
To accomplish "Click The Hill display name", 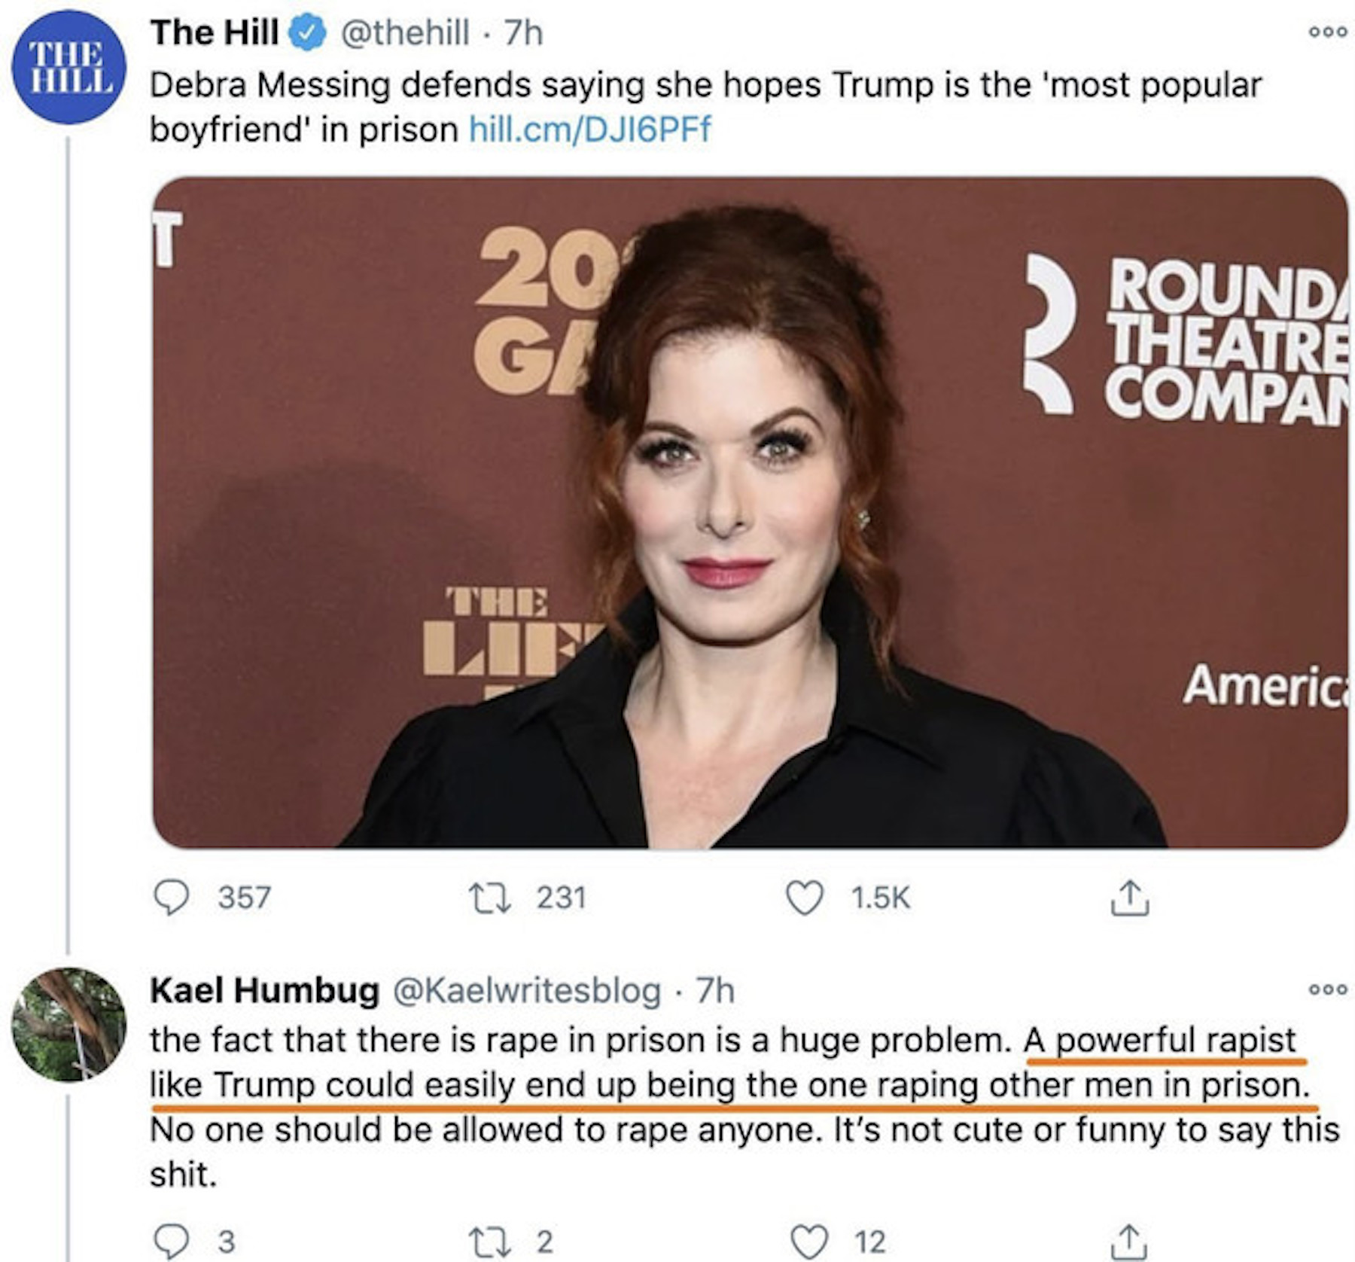I will click(x=215, y=32).
